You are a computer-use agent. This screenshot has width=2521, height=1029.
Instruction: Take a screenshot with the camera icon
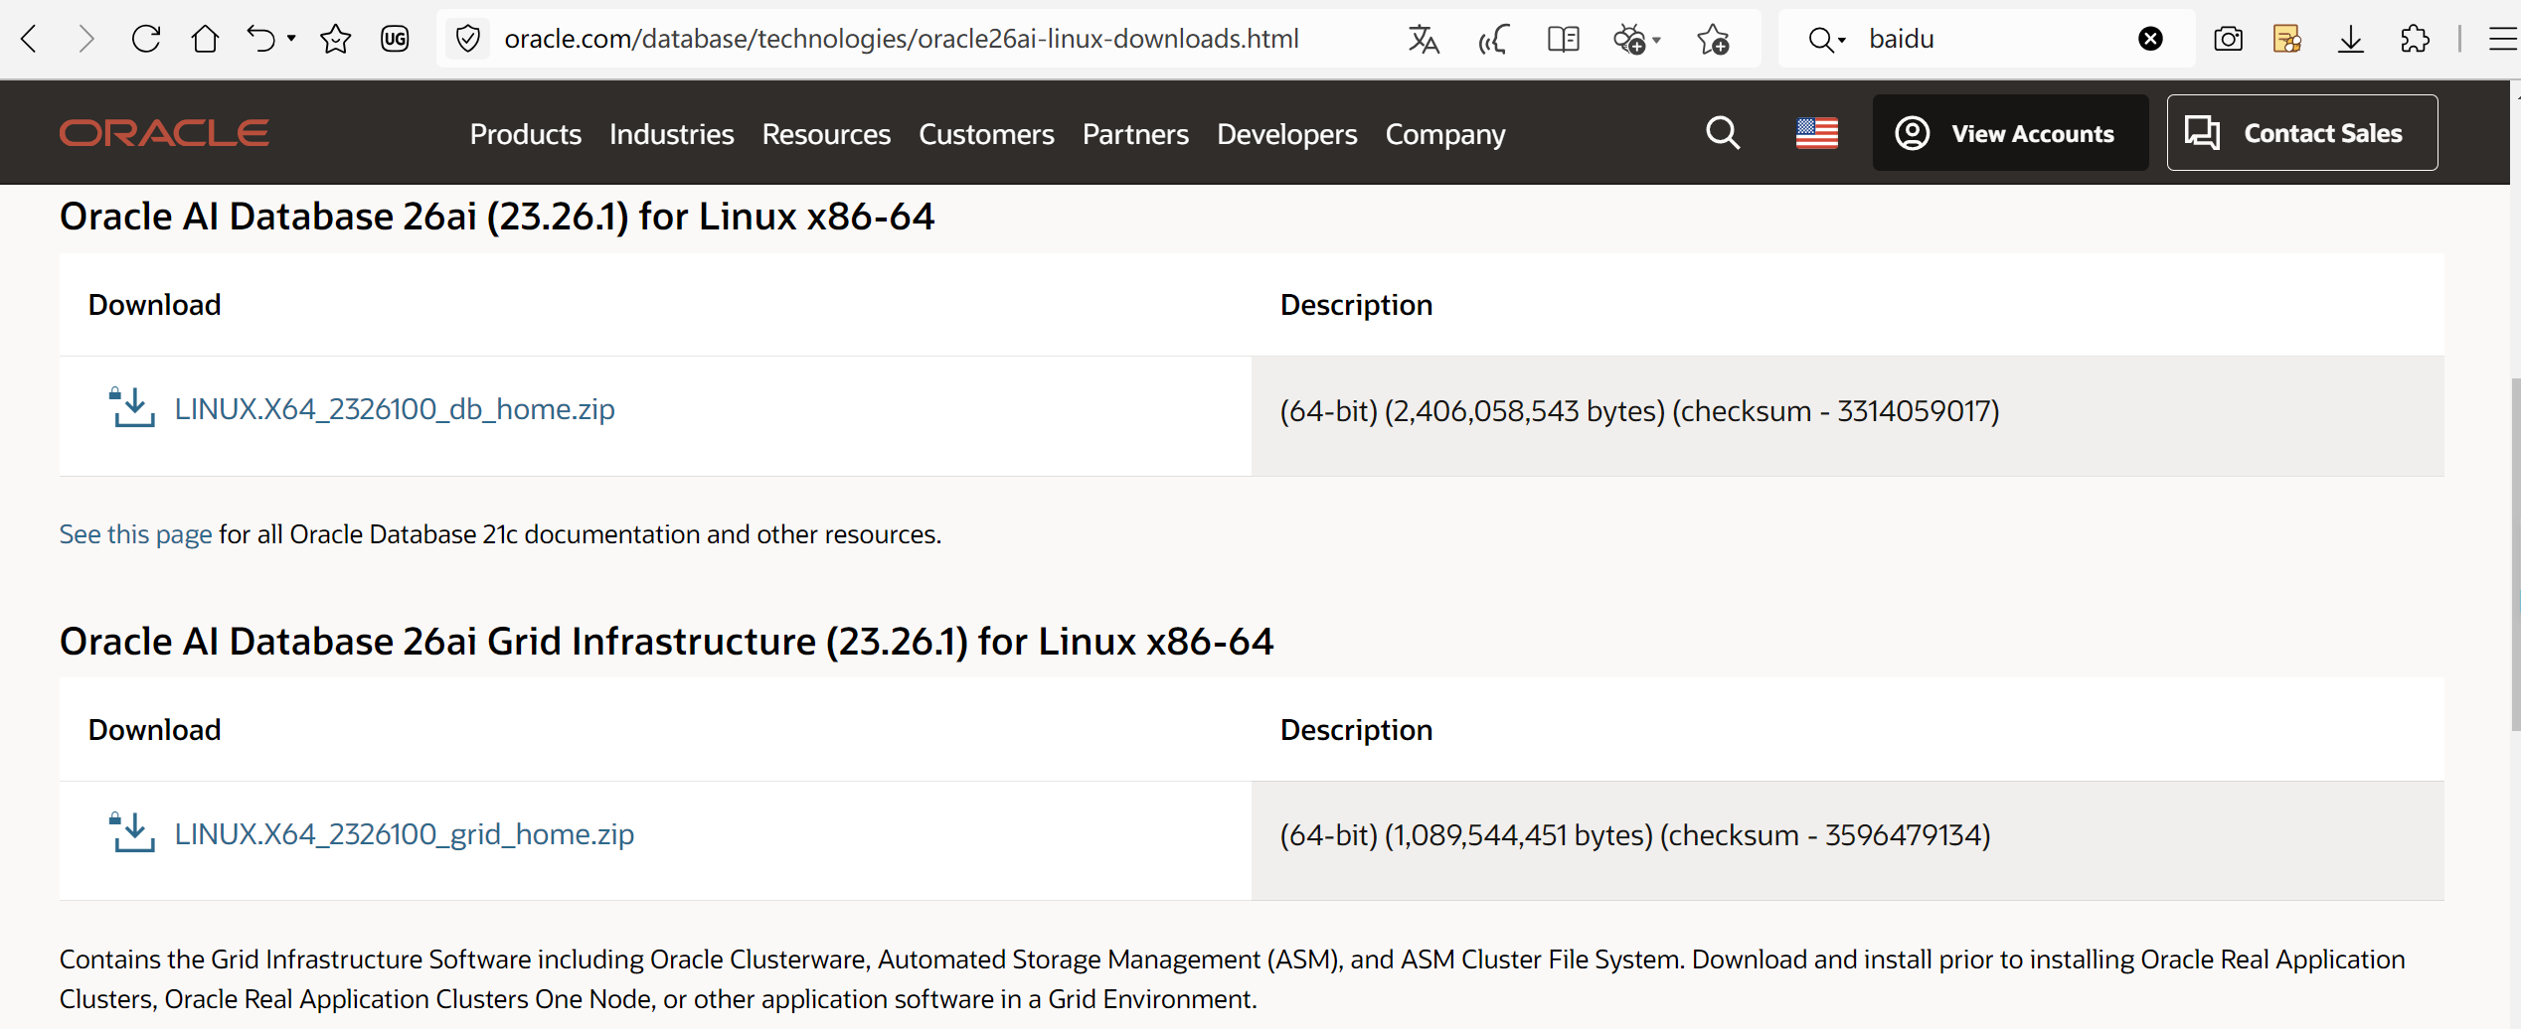click(x=2228, y=39)
